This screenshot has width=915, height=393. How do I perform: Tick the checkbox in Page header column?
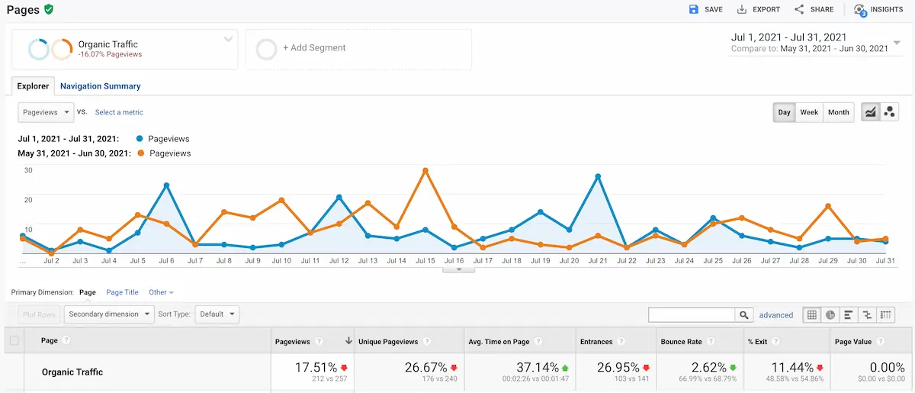[x=14, y=341]
